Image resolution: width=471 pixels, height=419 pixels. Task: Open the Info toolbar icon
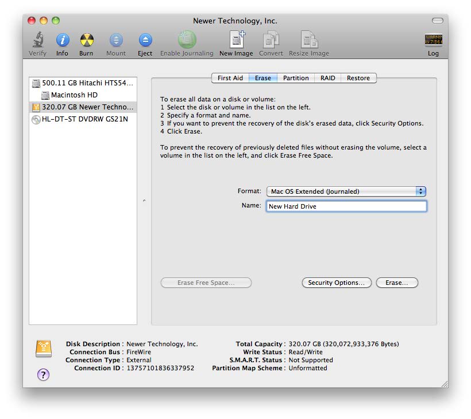point(62,41)
